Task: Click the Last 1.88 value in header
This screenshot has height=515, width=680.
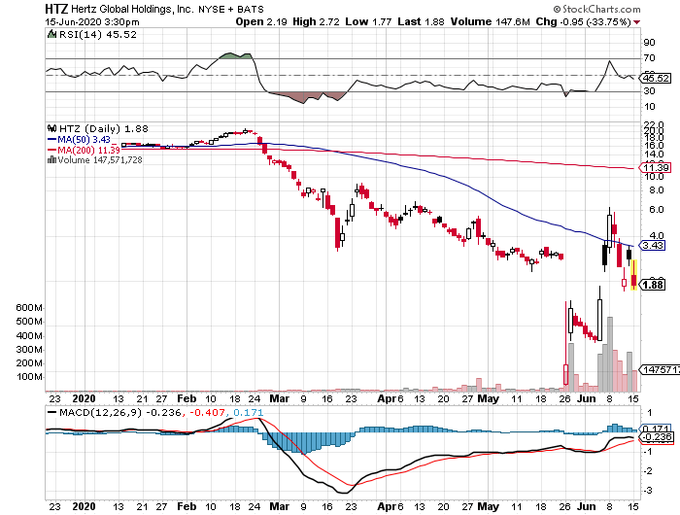Action: 421,21
